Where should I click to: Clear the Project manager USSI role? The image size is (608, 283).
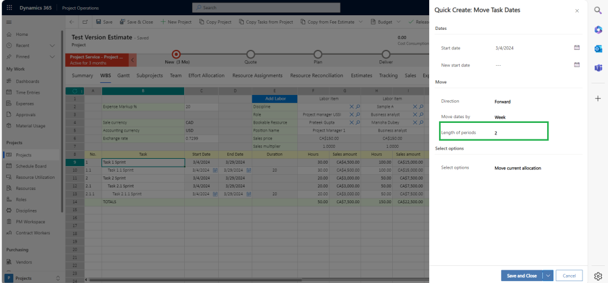(351, 114)
